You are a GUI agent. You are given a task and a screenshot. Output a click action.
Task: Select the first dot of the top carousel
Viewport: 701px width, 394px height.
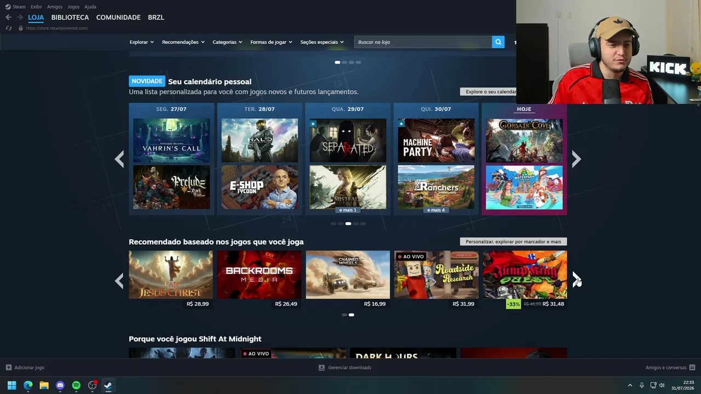click(x=337, y=62)
